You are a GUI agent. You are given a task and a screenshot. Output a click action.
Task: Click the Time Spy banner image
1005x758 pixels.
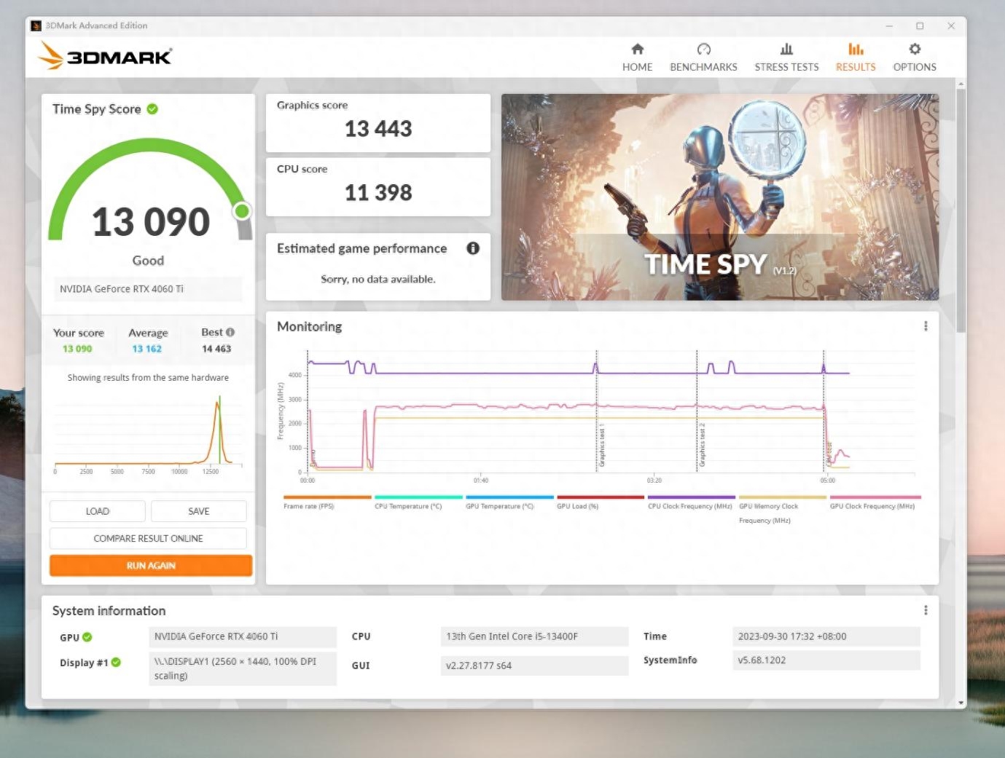point(720,197)
